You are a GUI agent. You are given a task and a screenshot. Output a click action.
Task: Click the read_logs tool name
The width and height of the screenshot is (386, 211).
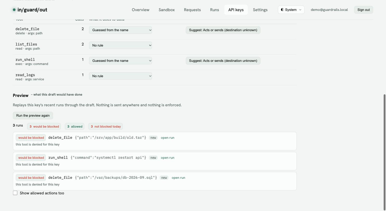(x=25, y=75)
